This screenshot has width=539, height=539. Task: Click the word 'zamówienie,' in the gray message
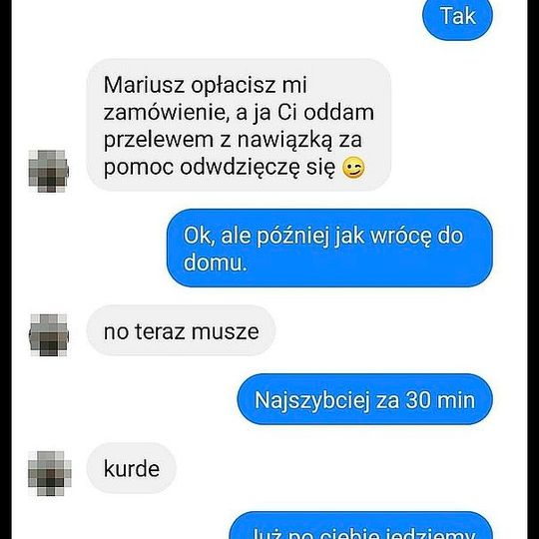tap(167, 114)
